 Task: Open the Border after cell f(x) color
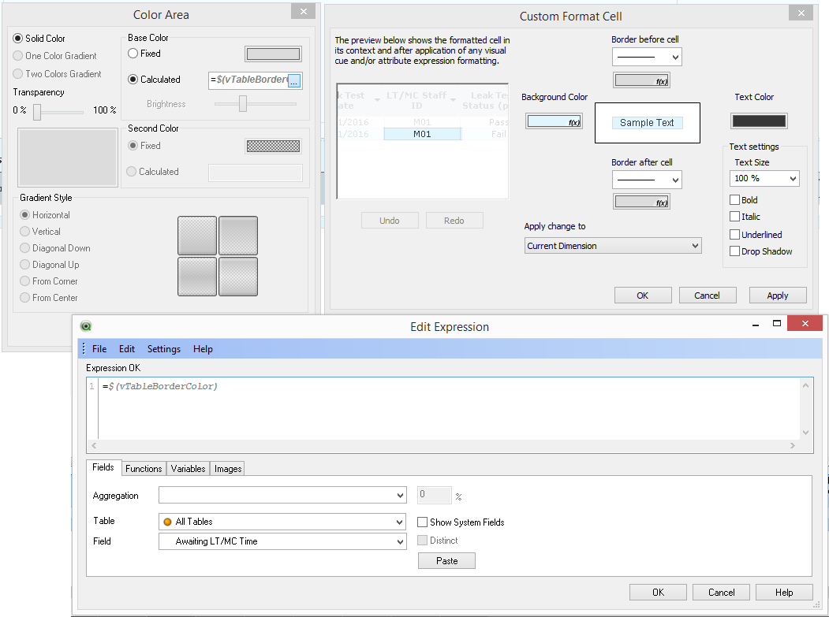[x=641, y=203]
